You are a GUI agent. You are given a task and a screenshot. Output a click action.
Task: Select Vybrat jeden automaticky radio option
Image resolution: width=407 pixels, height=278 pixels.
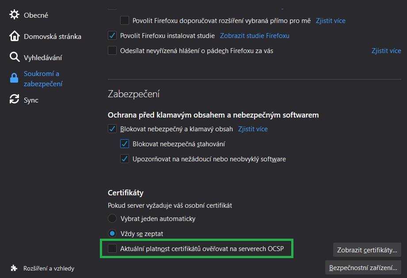(112, 218)
